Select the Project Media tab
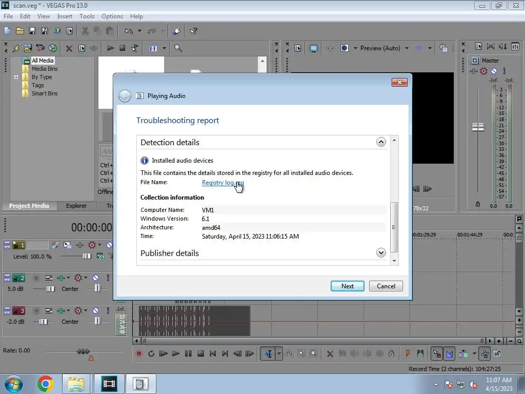525x394 pixels. pyautogui.click(x=29, y=206)
